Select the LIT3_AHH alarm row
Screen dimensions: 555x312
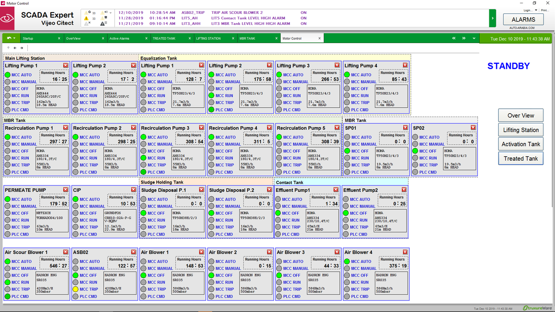(x=213, y=23)
